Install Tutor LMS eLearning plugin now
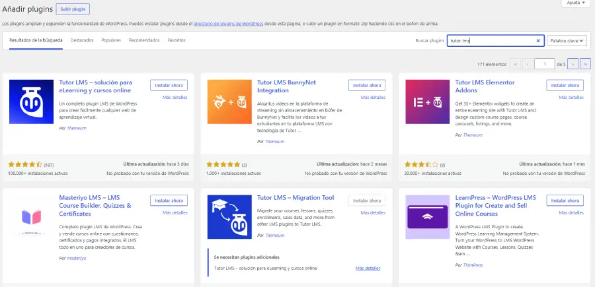 pyautogui.click(x=169, y=85)
